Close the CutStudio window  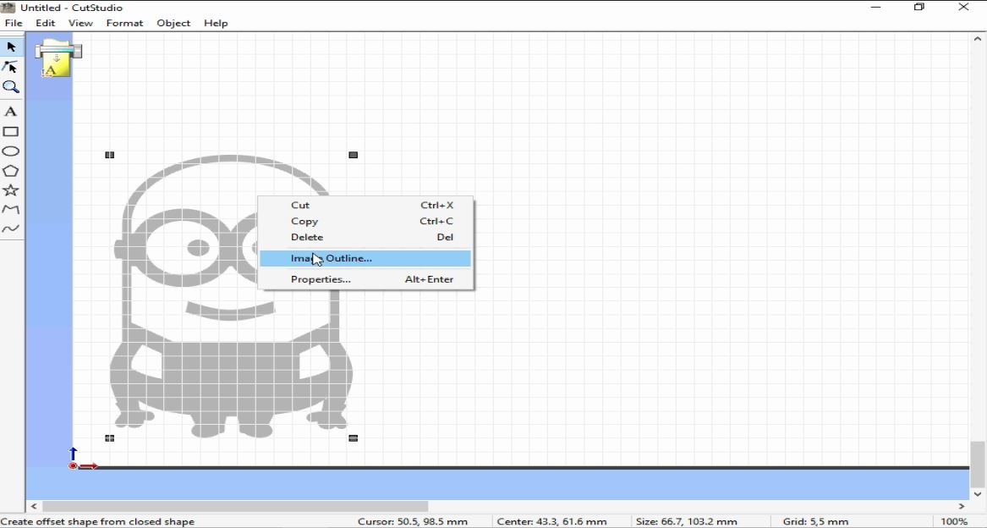pos(963,8)
